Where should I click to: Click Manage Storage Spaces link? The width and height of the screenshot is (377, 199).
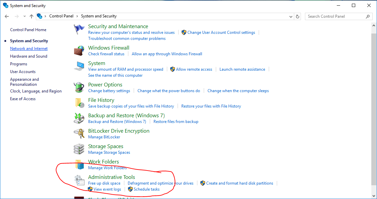[x=109, y=152]
